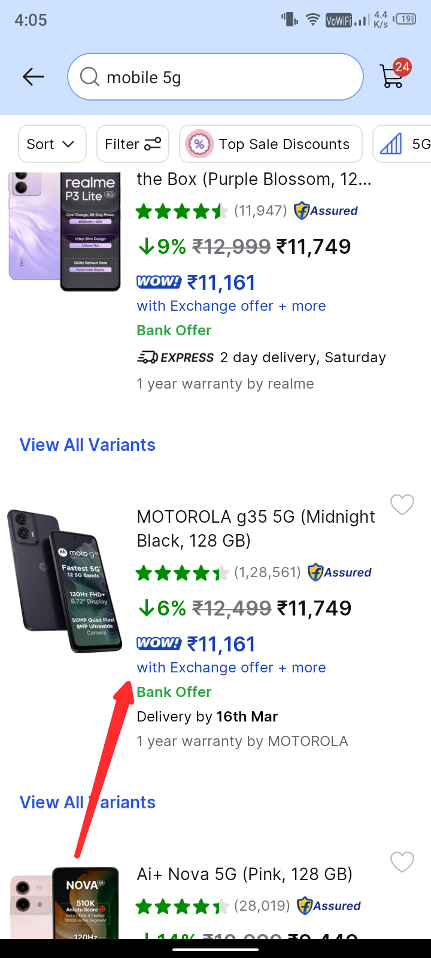
Task: Tap Bank Offer on MOTOROLA g35
Action: click(174, 692)
